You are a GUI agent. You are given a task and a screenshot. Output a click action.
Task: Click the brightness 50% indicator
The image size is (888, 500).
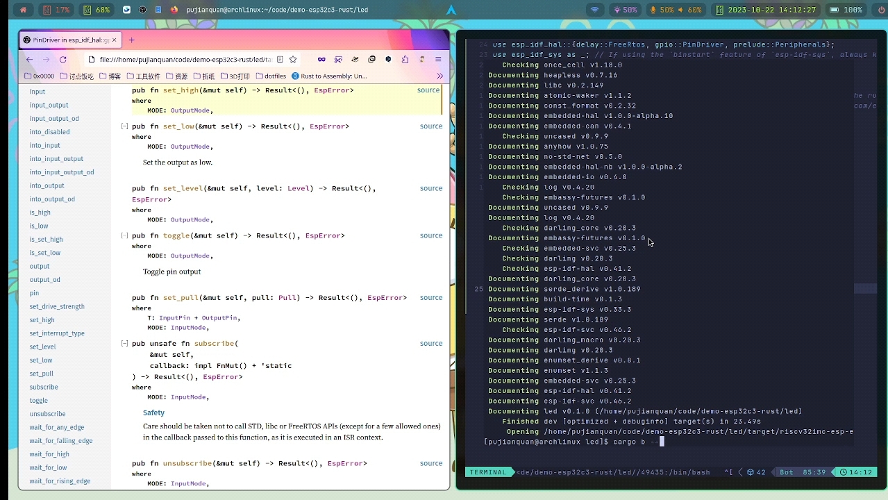click(x=626, y=10)
